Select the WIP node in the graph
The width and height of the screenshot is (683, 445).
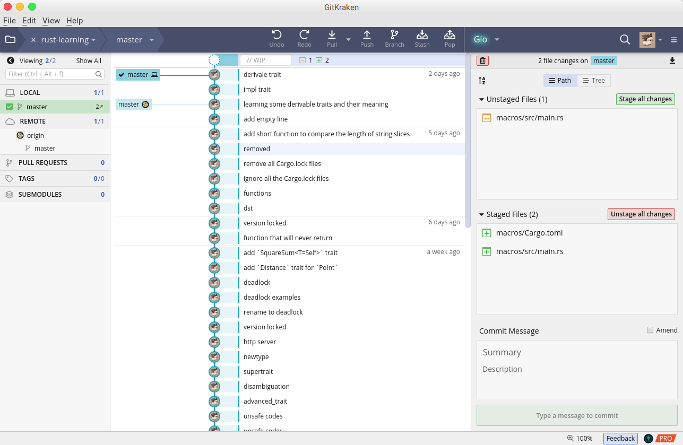pyautogui.click(x=214, y=60)
